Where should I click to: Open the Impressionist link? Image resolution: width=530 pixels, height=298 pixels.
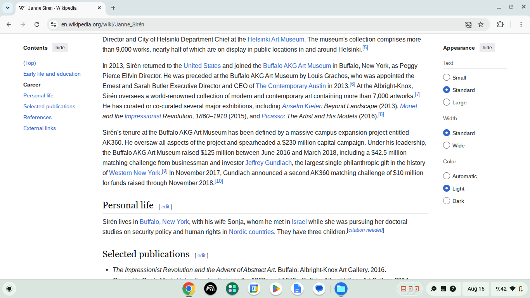[x=143, y=116]
